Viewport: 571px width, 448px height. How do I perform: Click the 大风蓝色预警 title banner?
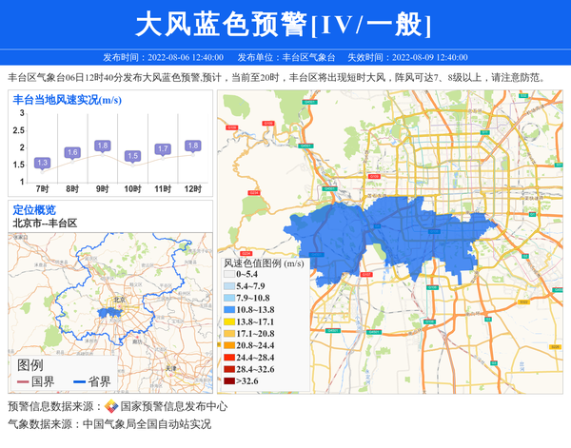click(284, 25)
